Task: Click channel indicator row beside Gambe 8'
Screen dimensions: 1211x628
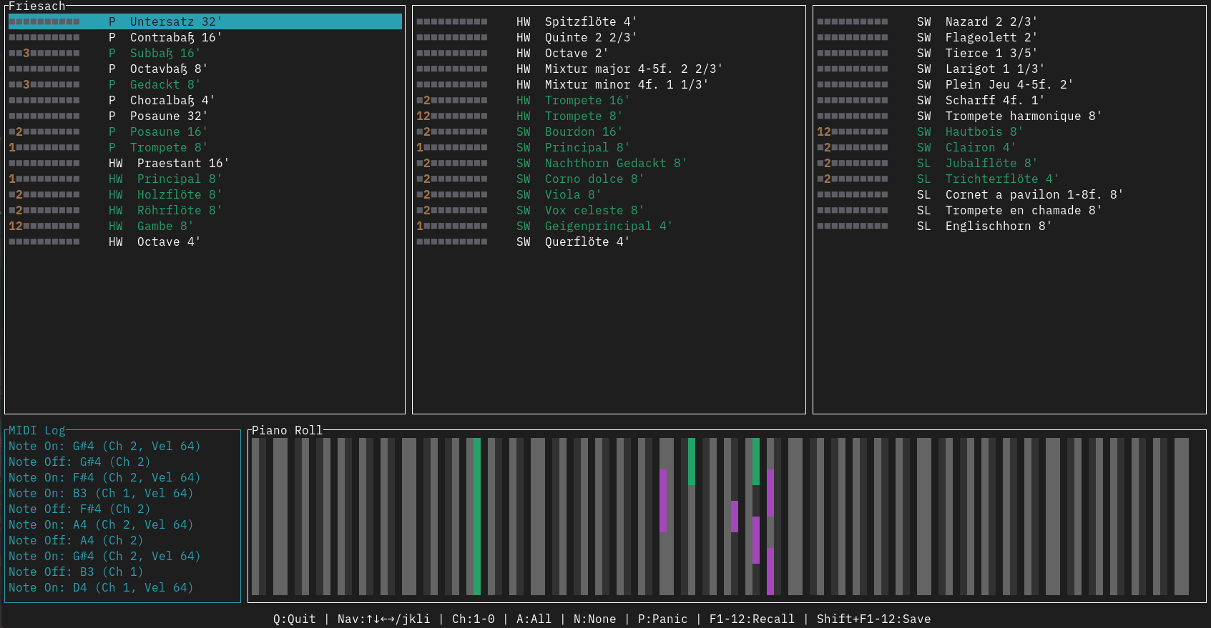Action: pos(44,226)
